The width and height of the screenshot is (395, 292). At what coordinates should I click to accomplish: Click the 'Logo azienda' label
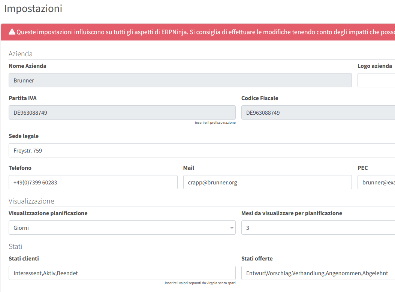pos(375,66)
